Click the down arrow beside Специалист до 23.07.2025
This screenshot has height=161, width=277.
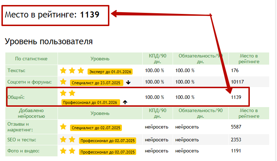pyautogui.click(x=129, y=82)
